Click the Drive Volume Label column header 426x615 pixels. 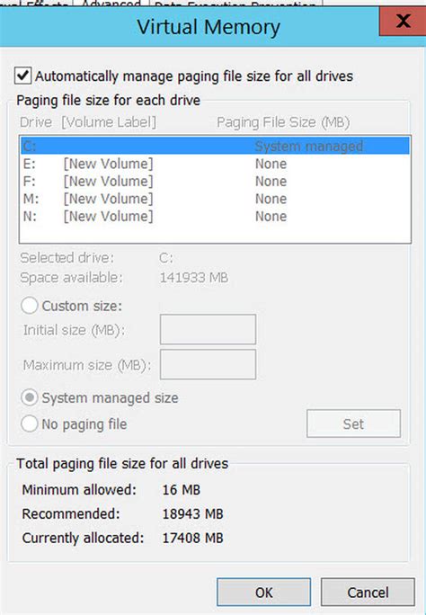click(x=88, y=122)
